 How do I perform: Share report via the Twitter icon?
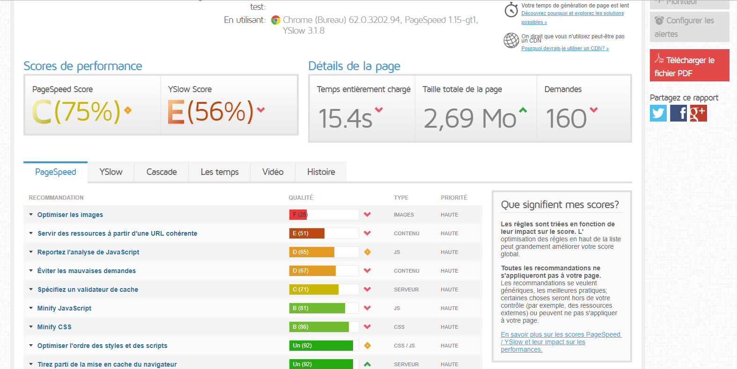[658, 113]
